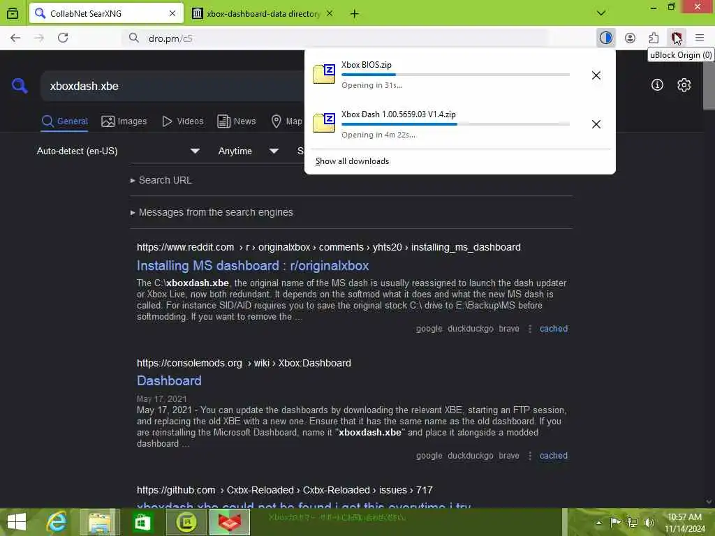
Task: Click the Xbox BIOS.zip progress bar
Action: tap(455, 74)
